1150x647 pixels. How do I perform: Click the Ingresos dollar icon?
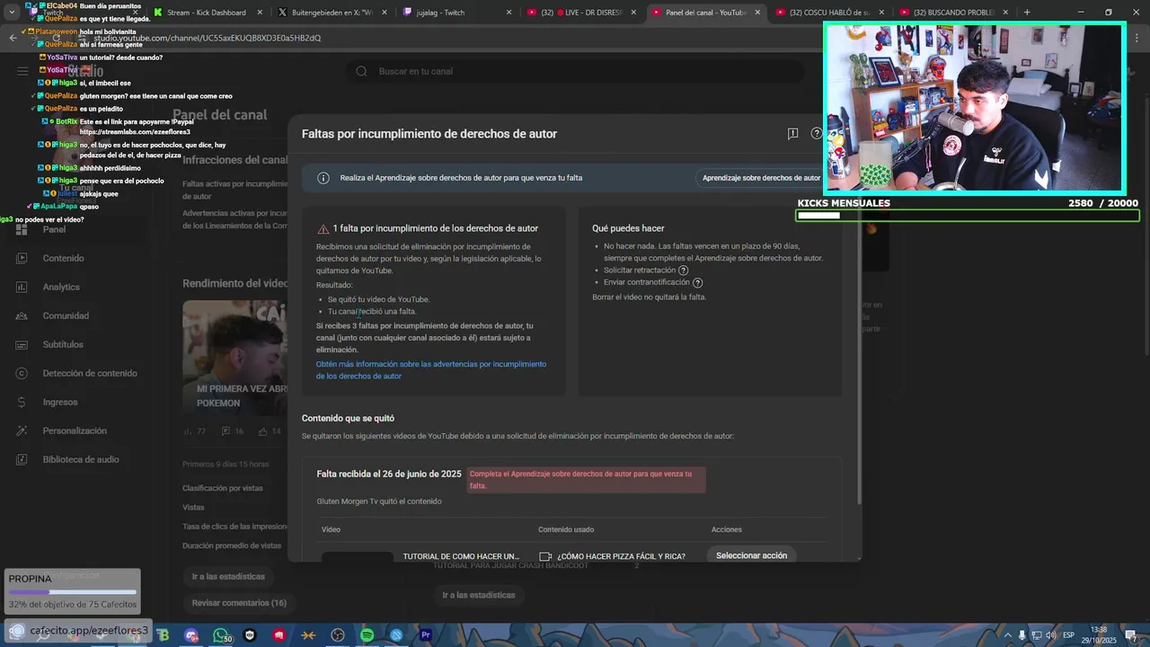[x=22, y=402]
